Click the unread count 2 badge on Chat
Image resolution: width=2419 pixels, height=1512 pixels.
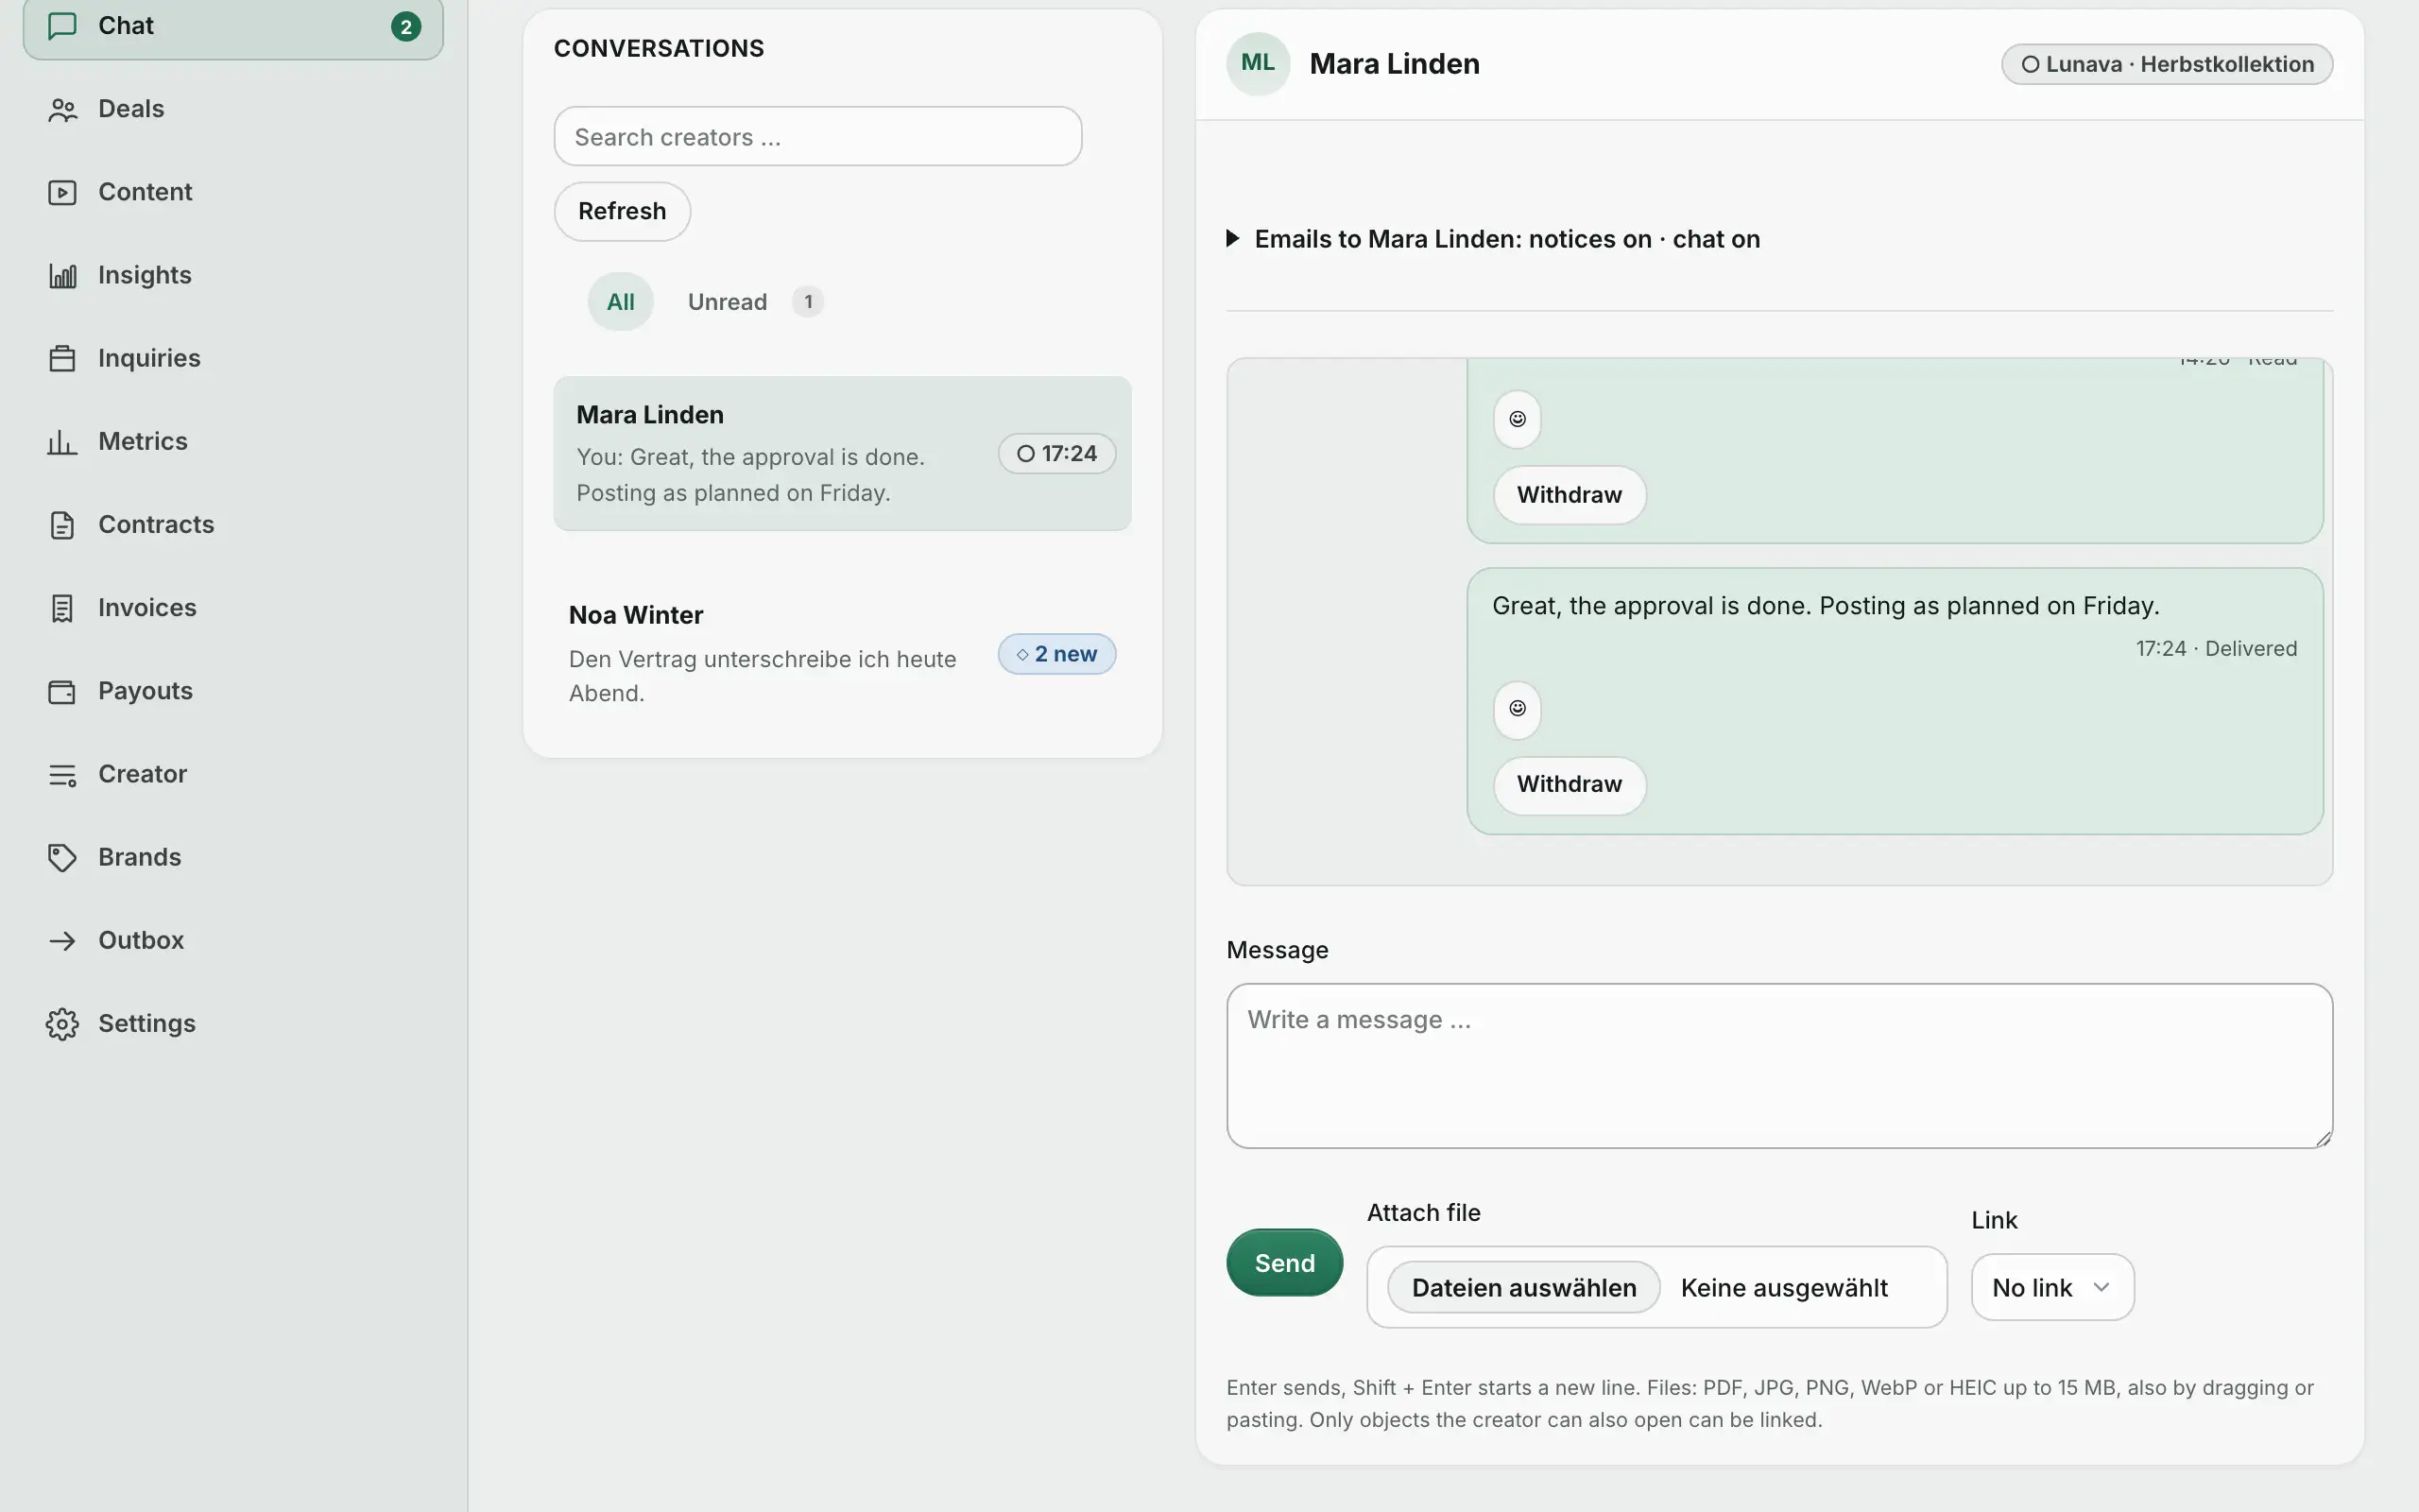tap(405, 27)
